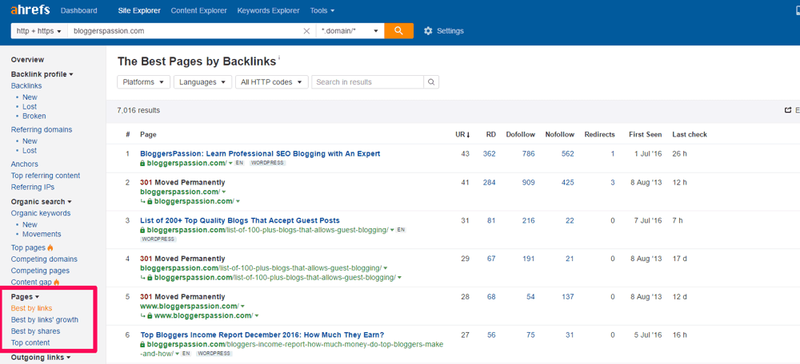This screenshot has height=364, width=800.
Task: Click the info icon beside page title
Action: click(x=279, y=58)
